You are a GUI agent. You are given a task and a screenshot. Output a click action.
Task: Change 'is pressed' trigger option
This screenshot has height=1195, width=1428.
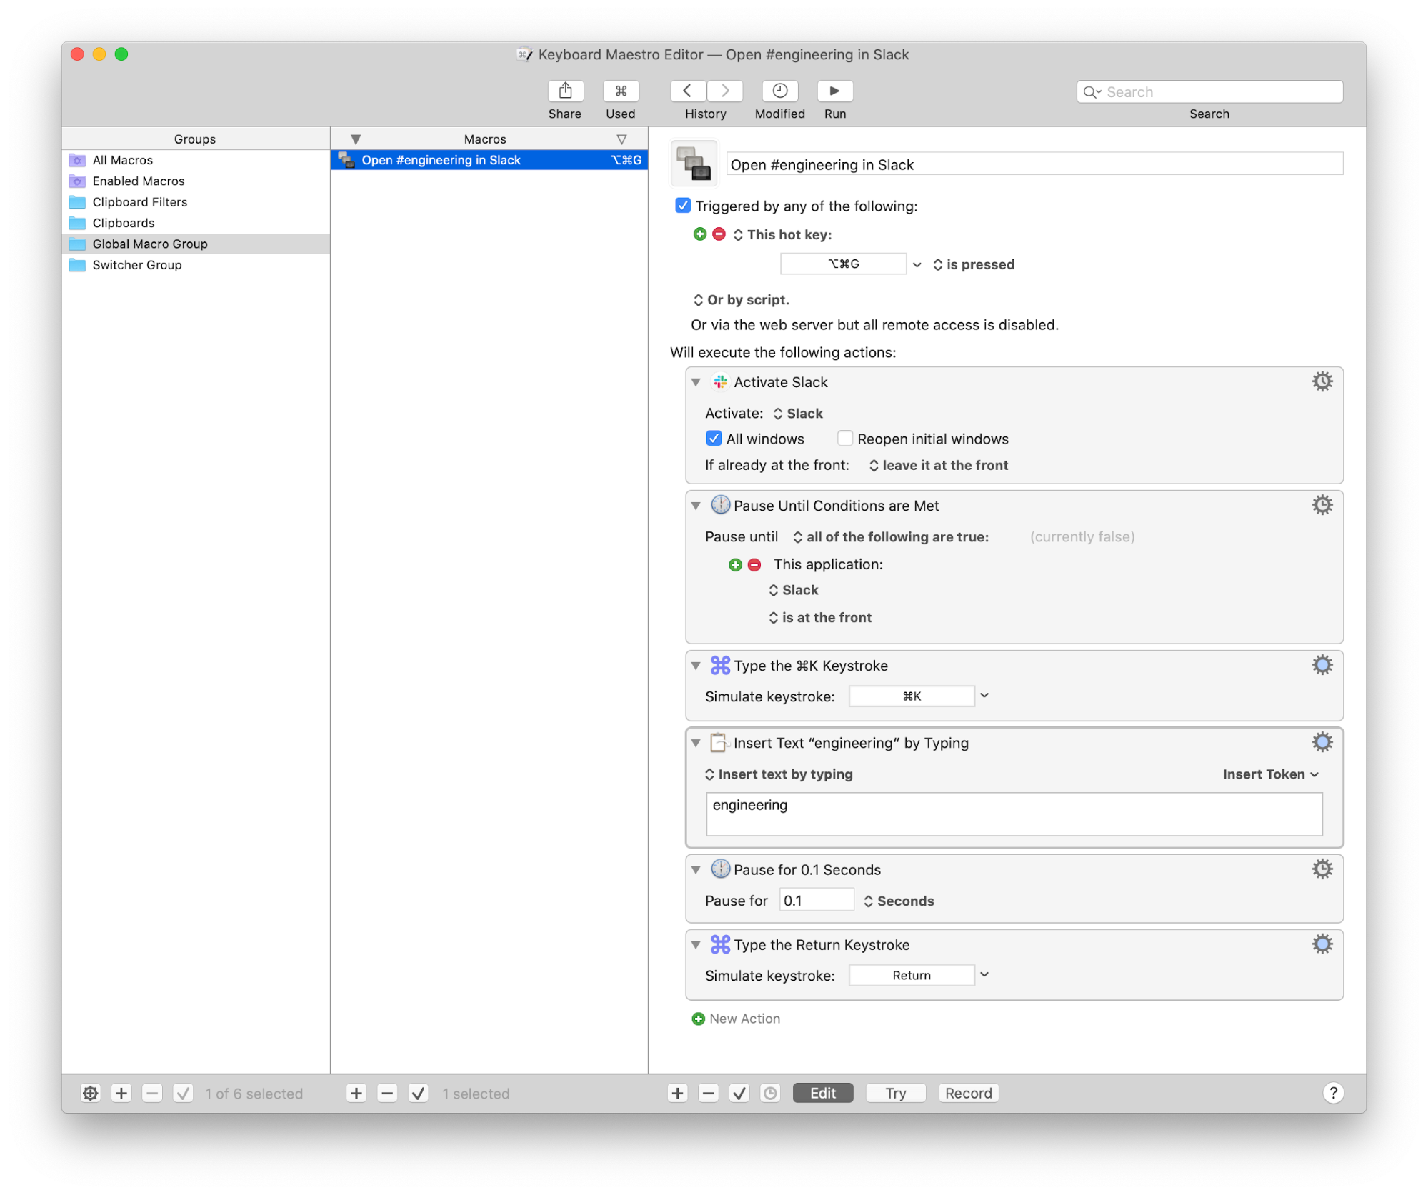[x=973, y=264]
